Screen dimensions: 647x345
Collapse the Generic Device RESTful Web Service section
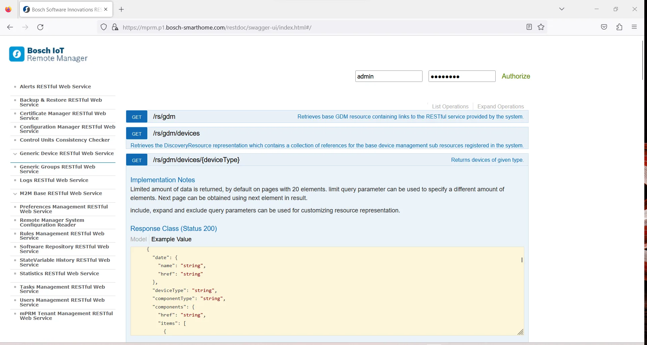tap(15, 154)
